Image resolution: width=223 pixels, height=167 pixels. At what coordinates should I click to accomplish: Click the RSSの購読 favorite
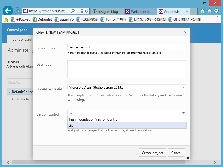87,19
